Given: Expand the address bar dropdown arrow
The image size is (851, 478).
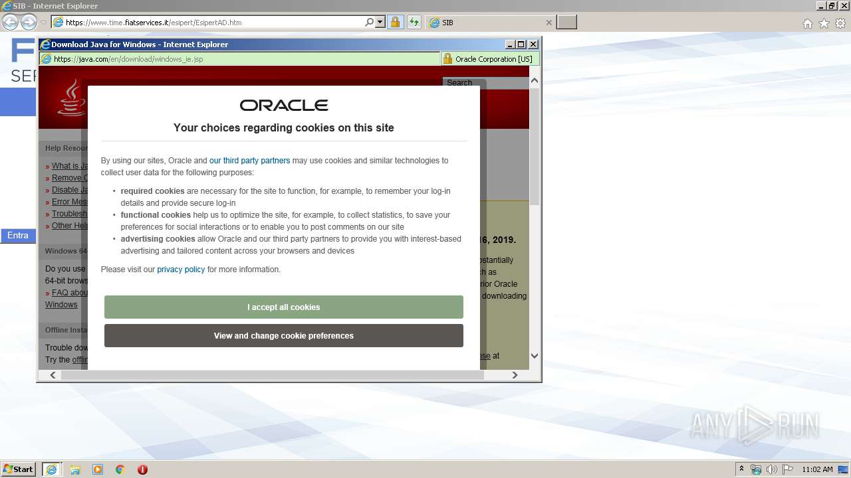Looking at the screenshot, I should 380,22.
